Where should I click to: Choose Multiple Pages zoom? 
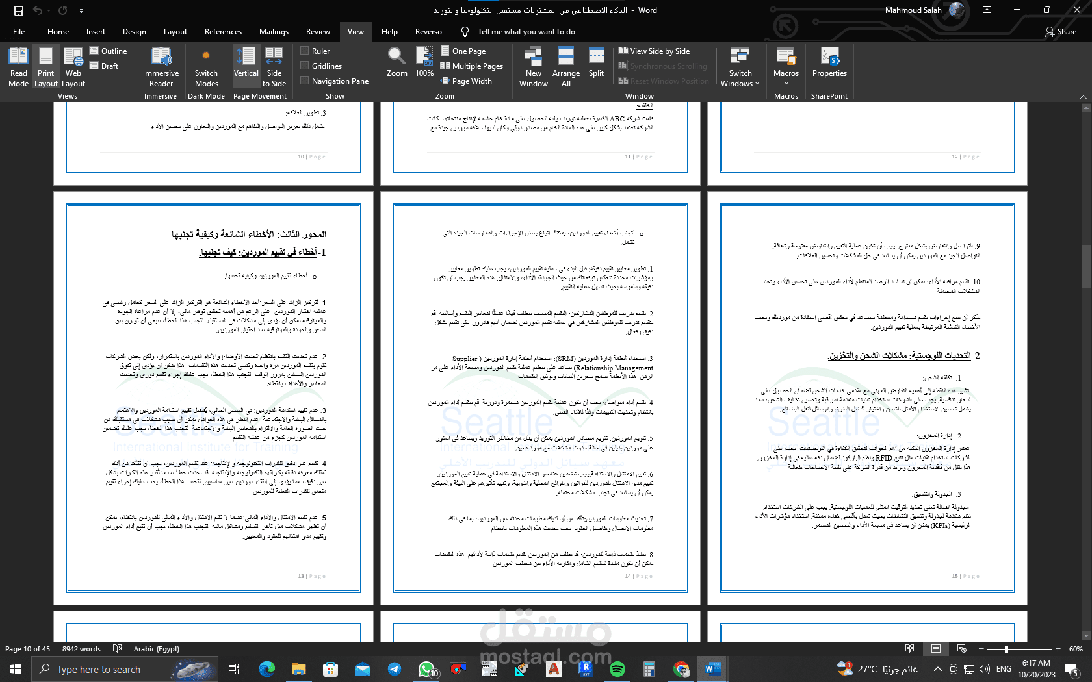pyautogui.click(x=472, y=66)
